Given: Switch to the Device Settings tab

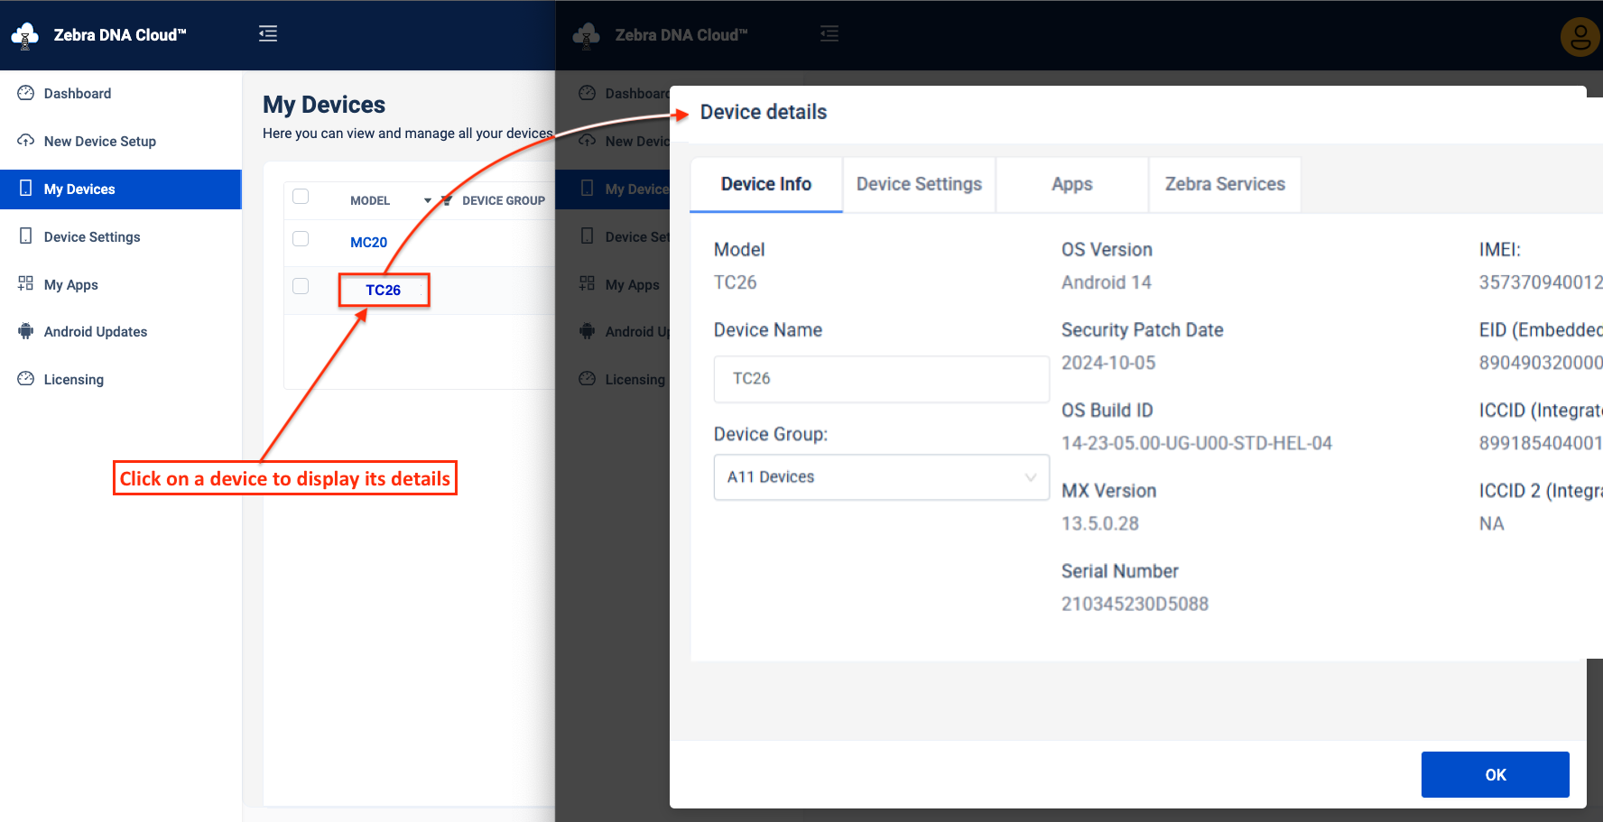Looking at the screenshot, I should [x=919, y=184].
